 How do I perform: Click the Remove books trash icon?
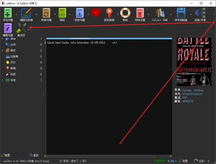(140, 13)
